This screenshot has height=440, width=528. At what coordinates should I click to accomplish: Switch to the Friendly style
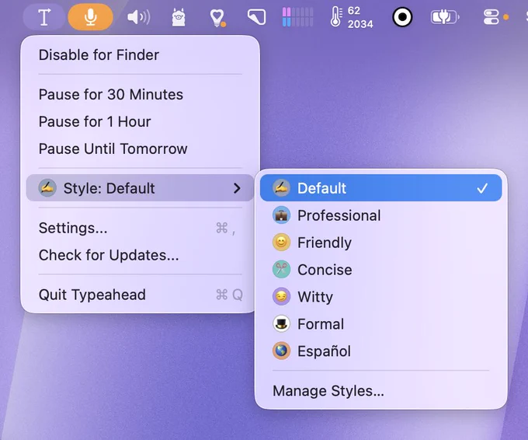(380, 243)
